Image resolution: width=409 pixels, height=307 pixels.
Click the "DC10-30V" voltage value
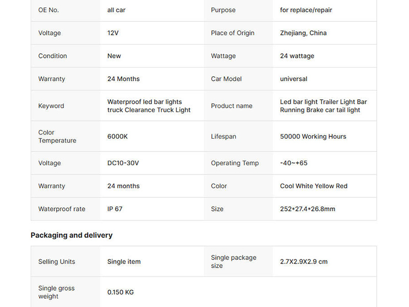(x=123, y=163)
